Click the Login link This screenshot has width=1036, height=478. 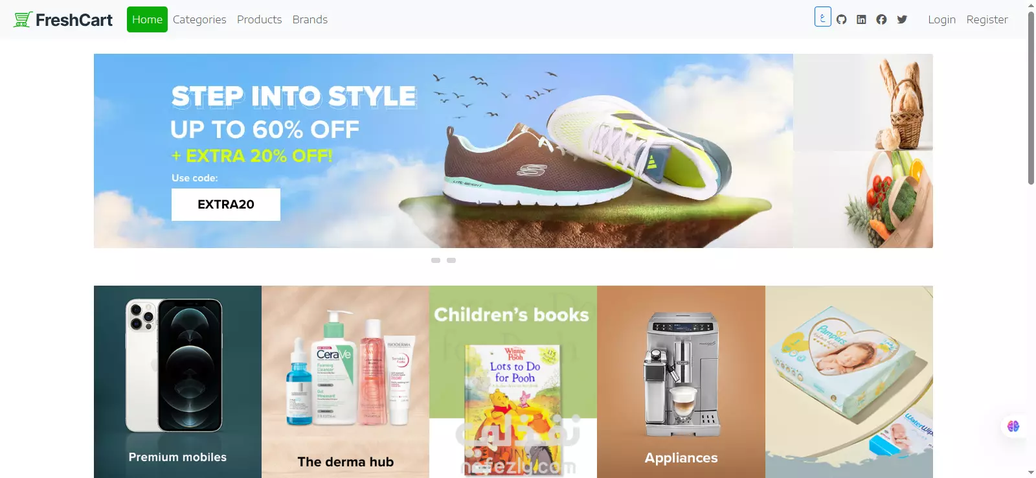(x=941, y=19)
